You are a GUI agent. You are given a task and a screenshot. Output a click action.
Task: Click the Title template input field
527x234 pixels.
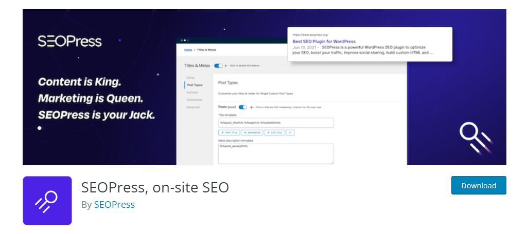tap(276, 123)
